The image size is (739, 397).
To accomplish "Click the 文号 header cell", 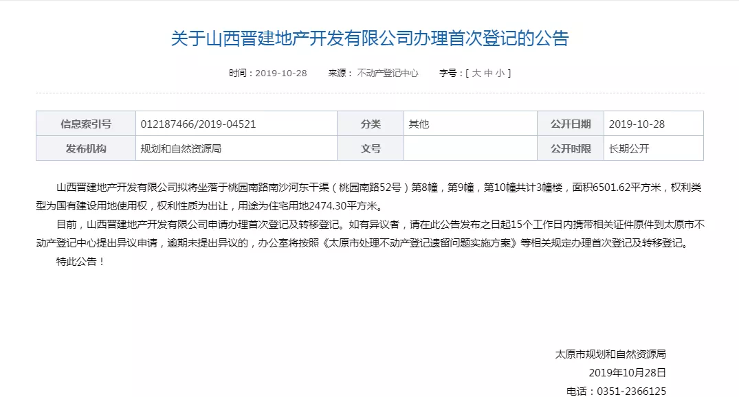I will coord(371,148).
